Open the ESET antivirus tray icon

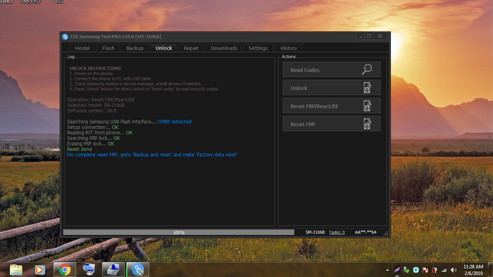pyautogui.click(x=416, y=270)
